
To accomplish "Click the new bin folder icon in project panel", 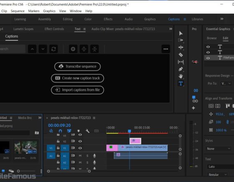I will point(37,133).
